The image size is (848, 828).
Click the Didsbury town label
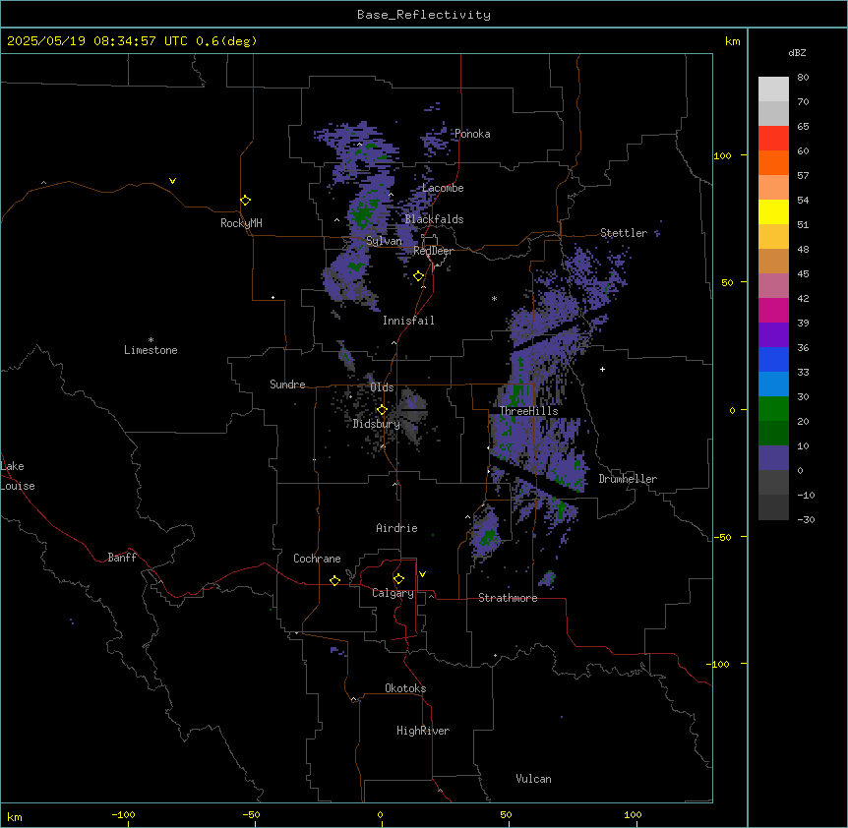(x=377, y=424)
